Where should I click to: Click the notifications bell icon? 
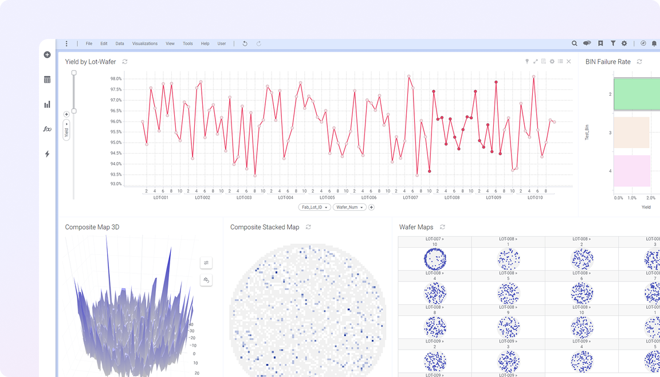click(x=654, y=44)
